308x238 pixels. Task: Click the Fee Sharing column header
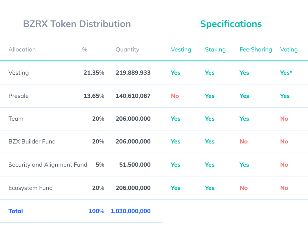[x=256, y=50]
